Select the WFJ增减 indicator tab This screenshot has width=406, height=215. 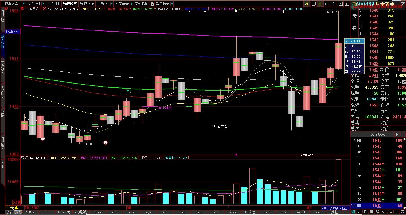pos(81,212)
